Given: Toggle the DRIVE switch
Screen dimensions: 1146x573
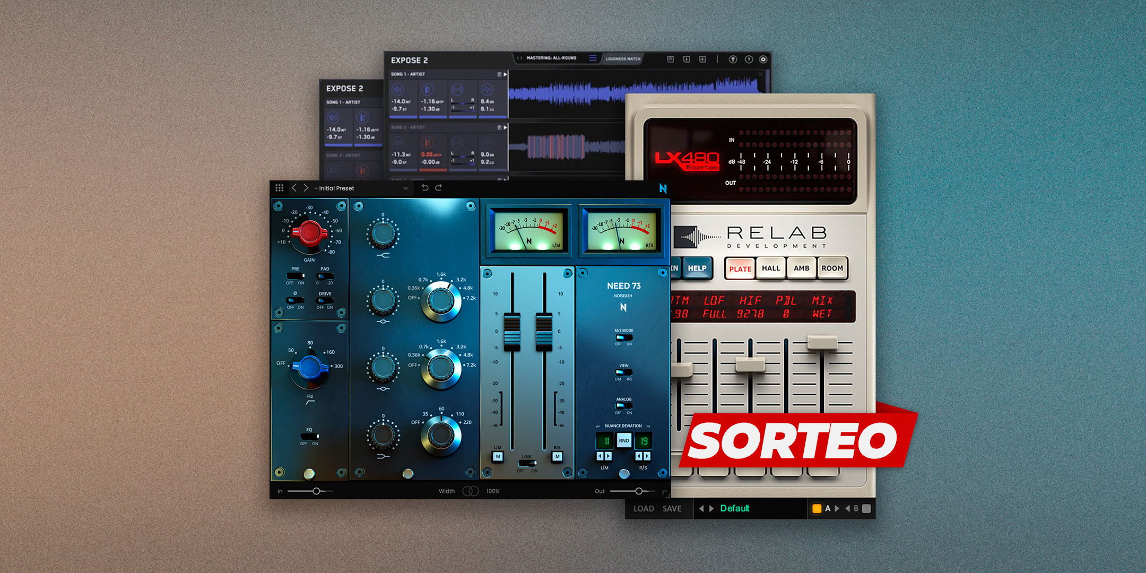Looking at the screenshot, I should click(325, 300).
